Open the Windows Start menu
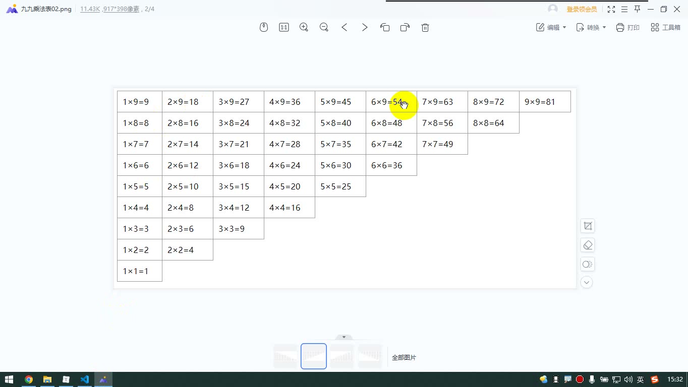The height and width of the screenshot is (387, 688). click(9, 379)
